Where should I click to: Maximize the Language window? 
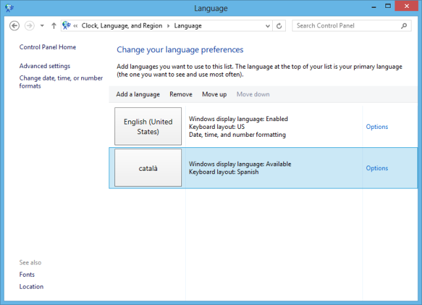[x=388, y=6]
